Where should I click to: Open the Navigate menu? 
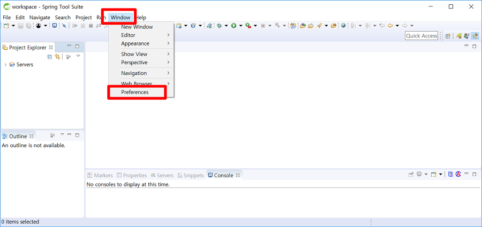(40, 18)
